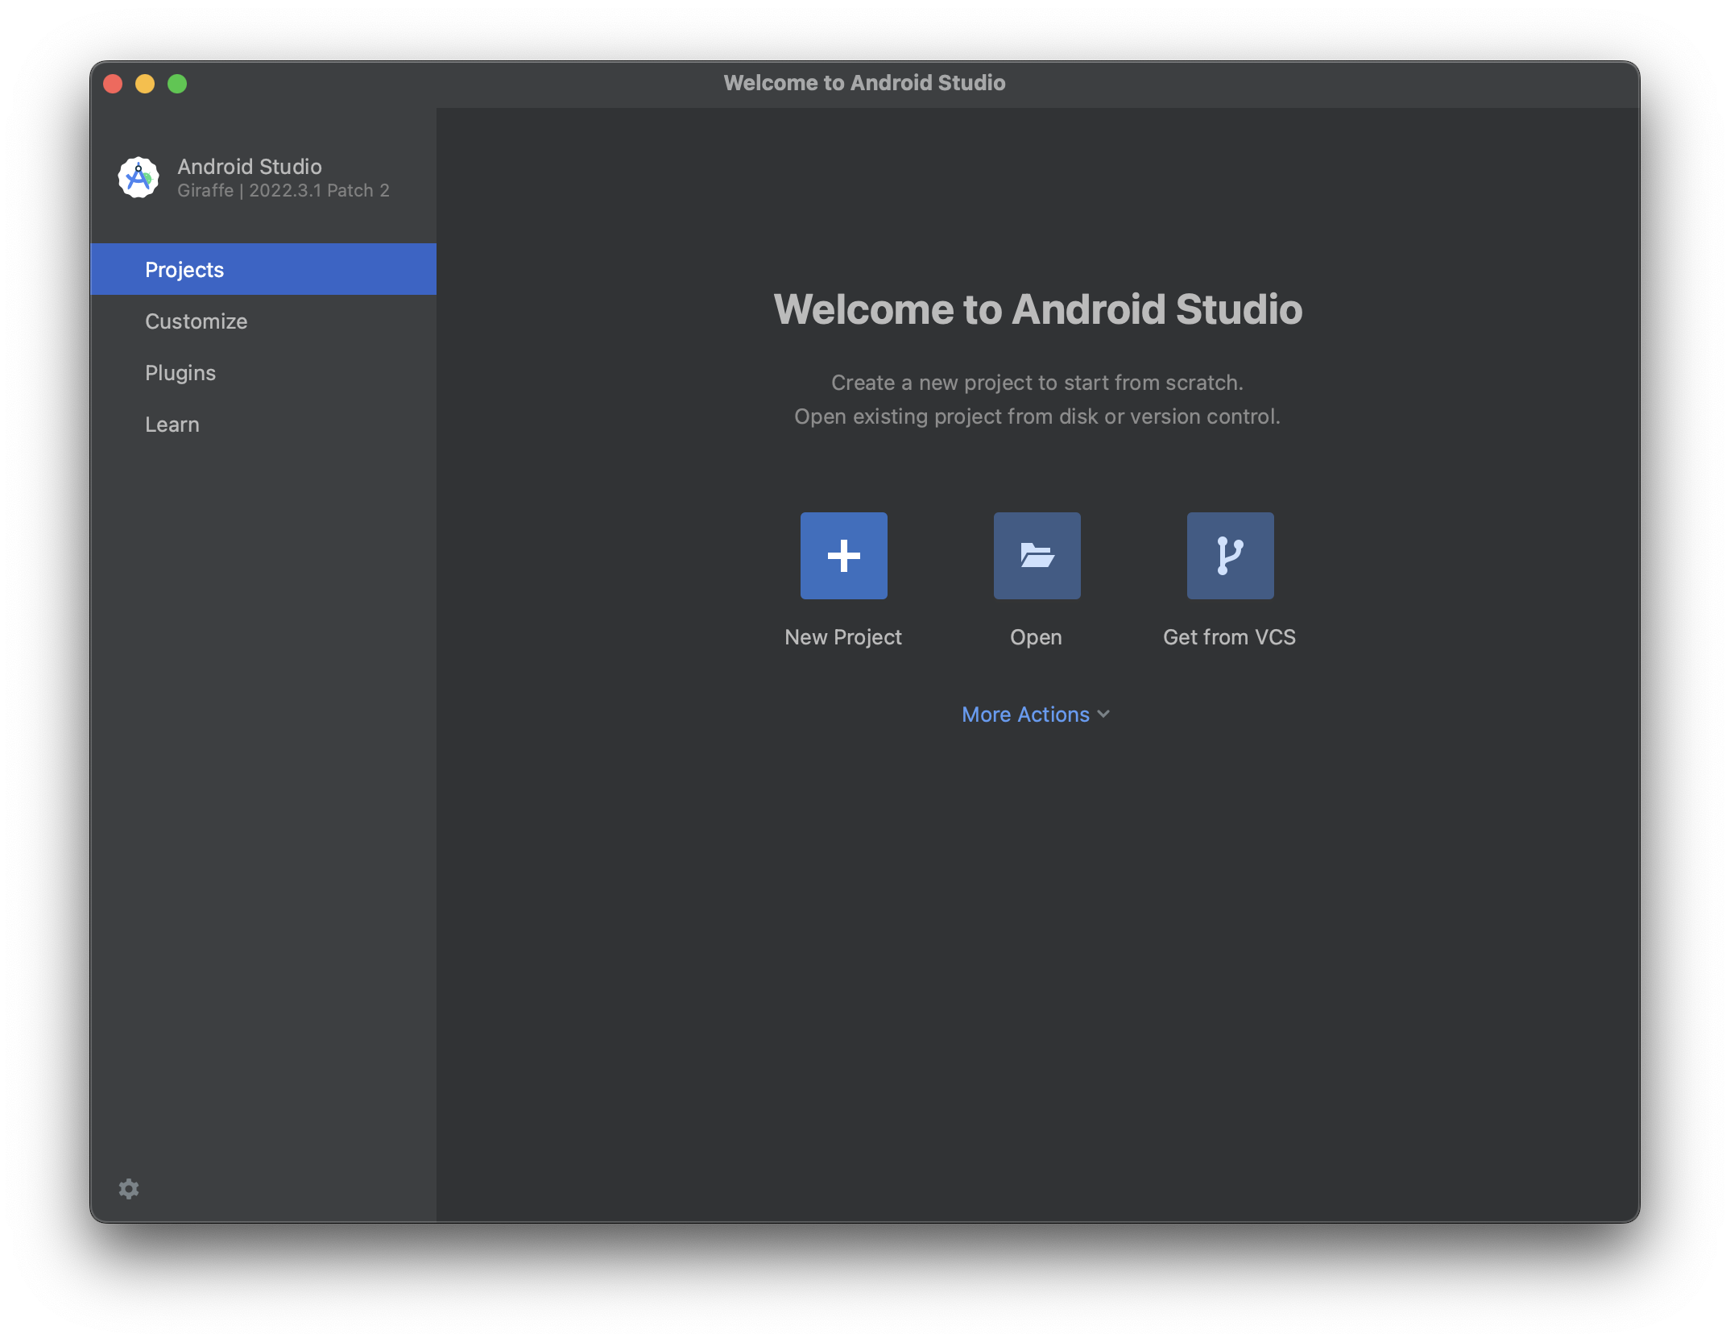This screenshot has height=1342, width=1730.
Task: Click the Open text label
Action: 1036,637
